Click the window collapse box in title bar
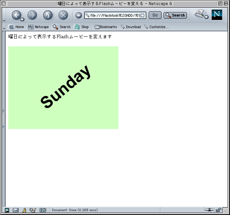This screenshot has height=215, width=230. click(x=226, y=3)
